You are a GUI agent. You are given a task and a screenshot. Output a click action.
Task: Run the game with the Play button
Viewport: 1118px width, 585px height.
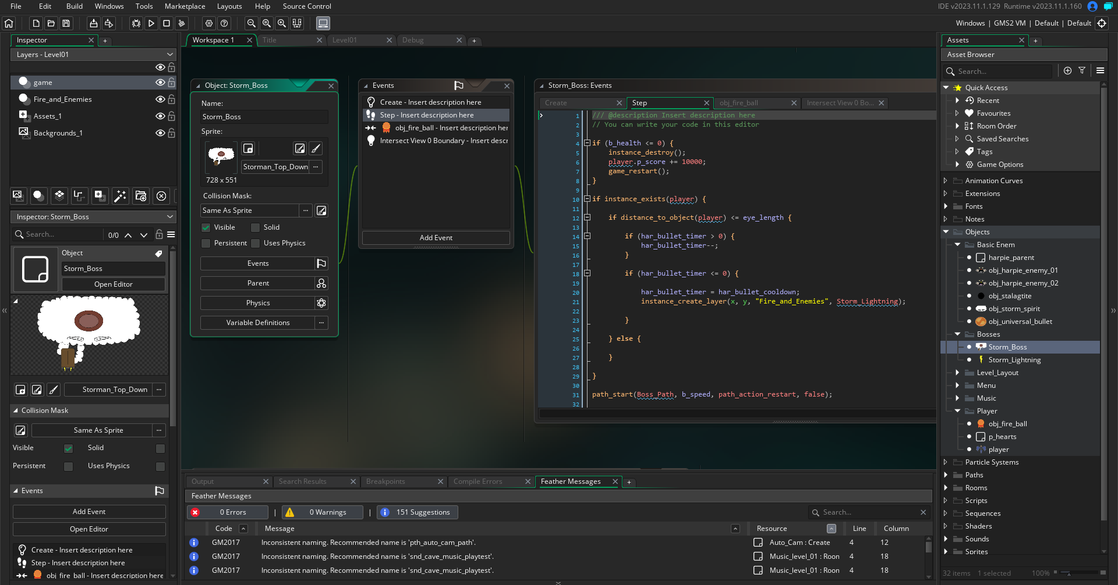pos(151,23)
